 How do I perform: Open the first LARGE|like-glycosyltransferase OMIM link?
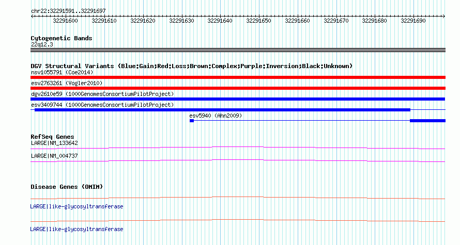(x=76, y=207)
